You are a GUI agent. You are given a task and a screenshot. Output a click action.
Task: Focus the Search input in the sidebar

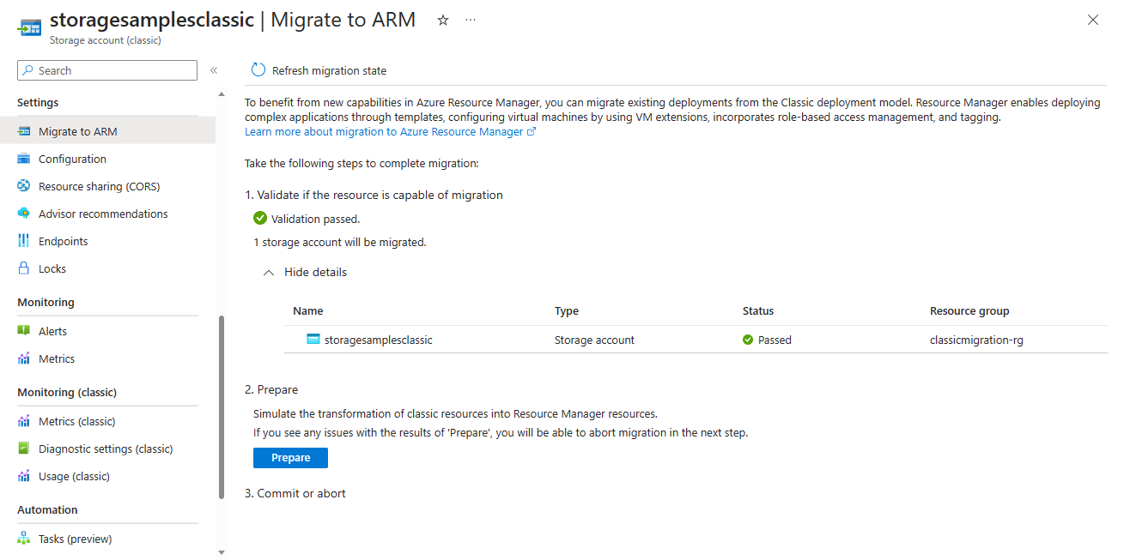[107, 70]
